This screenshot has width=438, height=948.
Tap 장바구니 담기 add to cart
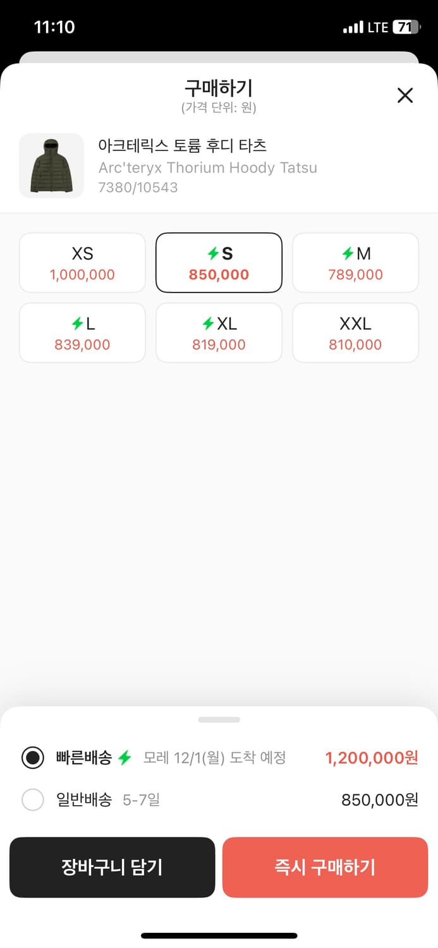(112, 867)
